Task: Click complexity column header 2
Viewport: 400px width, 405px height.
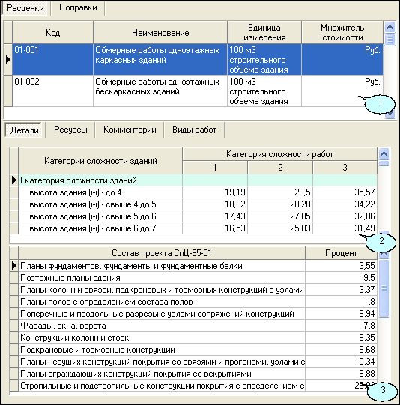Action: click(x=280, y=168)
